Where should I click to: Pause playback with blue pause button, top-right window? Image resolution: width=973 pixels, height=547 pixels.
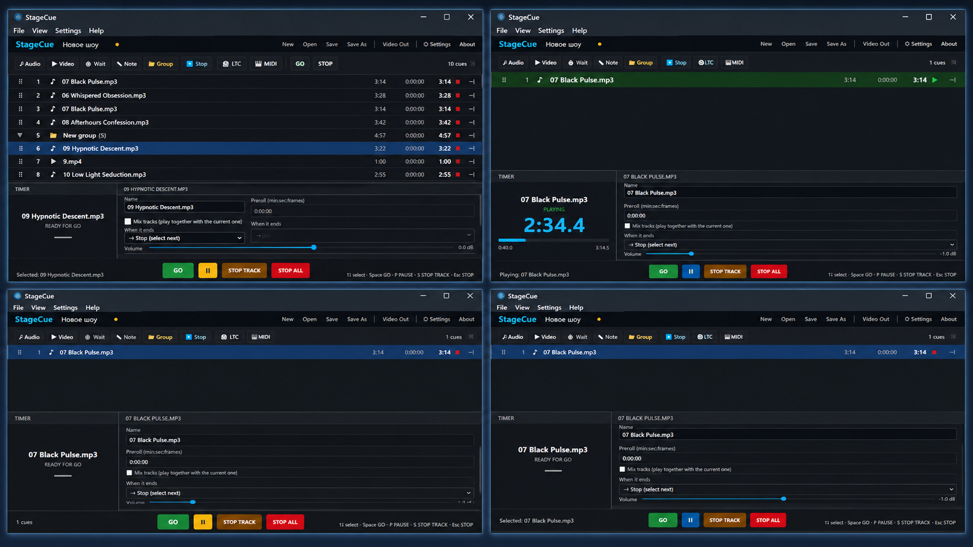(x=691, y=271)
